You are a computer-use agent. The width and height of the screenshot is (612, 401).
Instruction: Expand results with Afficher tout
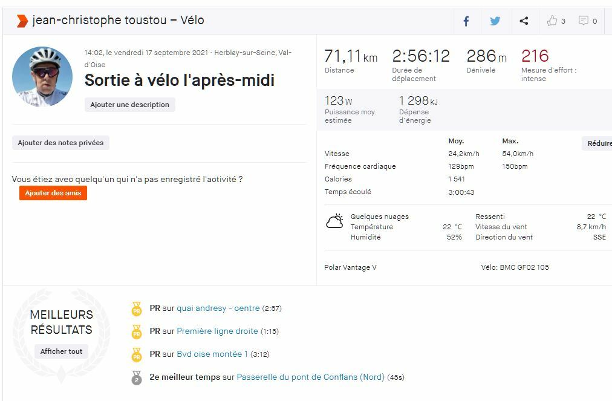pos(62,351)
